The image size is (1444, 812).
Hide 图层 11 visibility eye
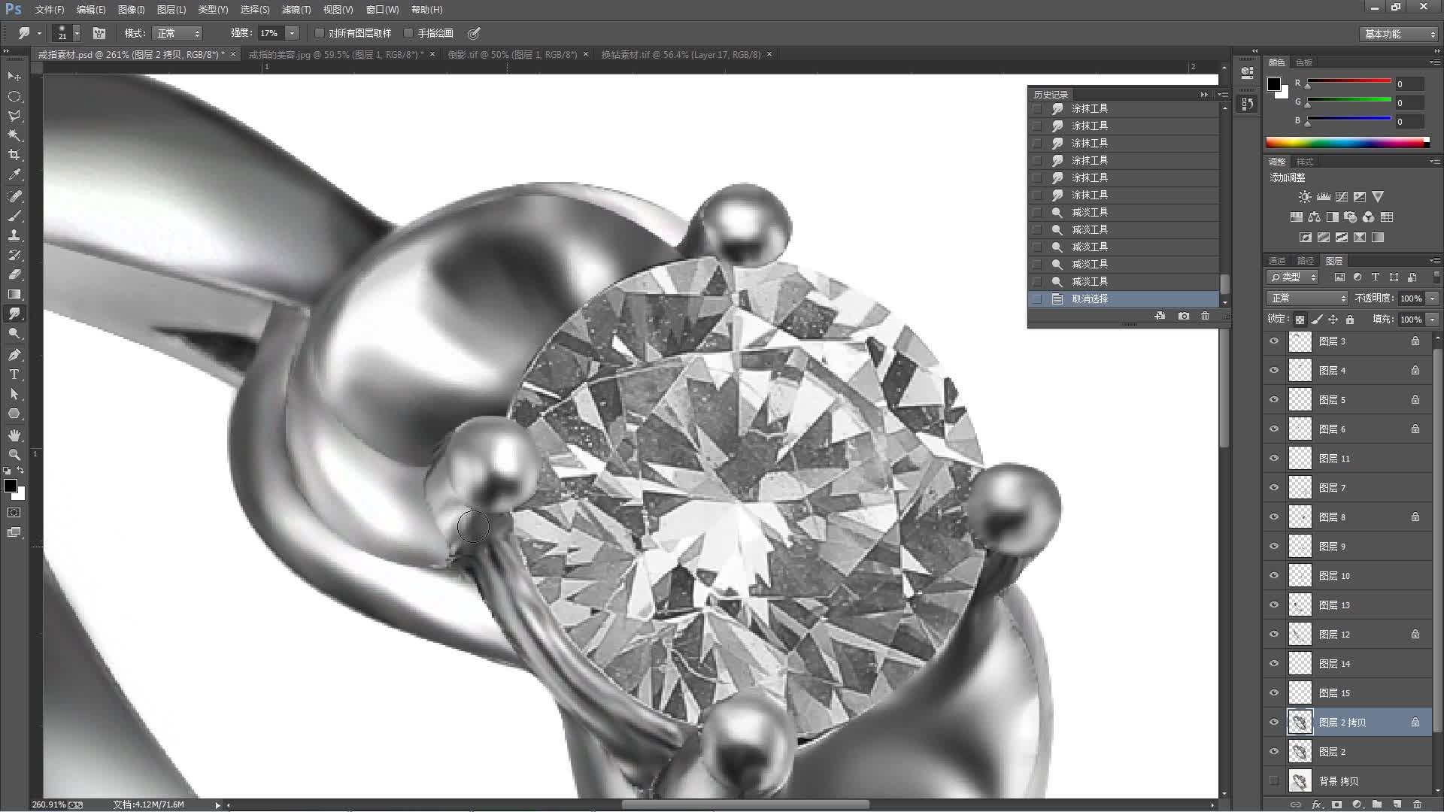point(1274,458)
